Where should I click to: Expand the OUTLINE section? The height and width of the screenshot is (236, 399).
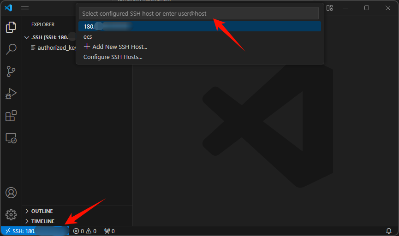click(x=42, y=211)
